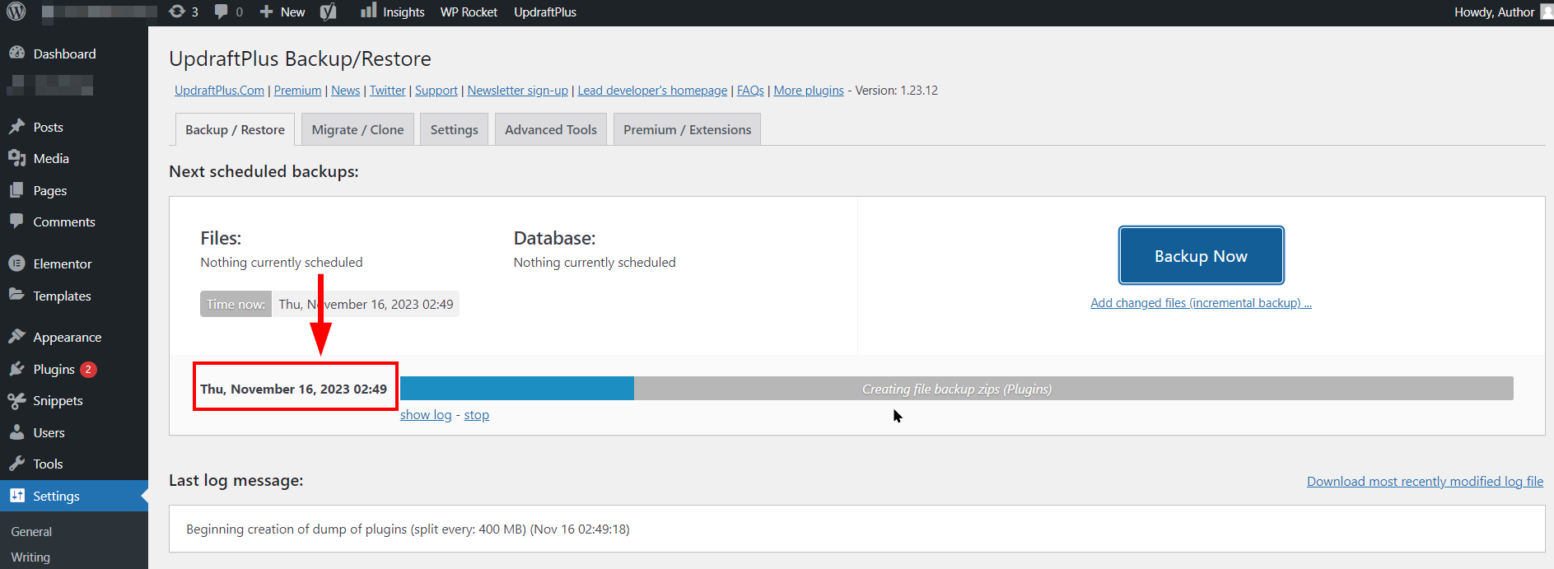The height and width of the screenshot is (569, 1554).
Task: Click the Comments icon in the sidebar
Action: pos(16,222)
